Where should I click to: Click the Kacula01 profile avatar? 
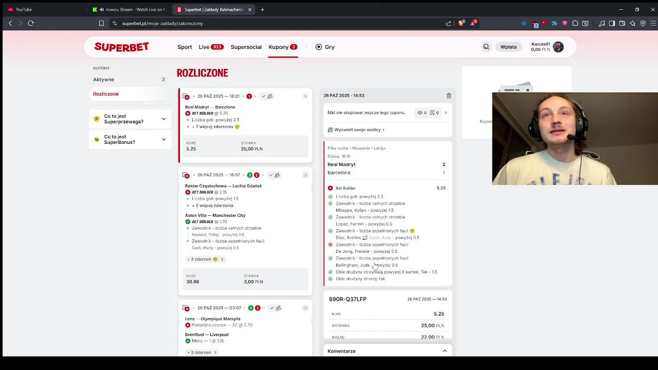558,47
